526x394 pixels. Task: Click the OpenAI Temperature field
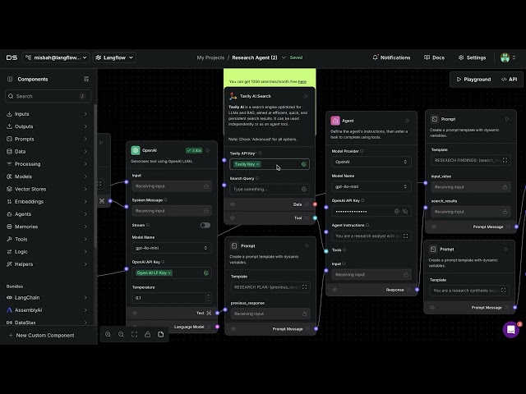coord(169,298)
